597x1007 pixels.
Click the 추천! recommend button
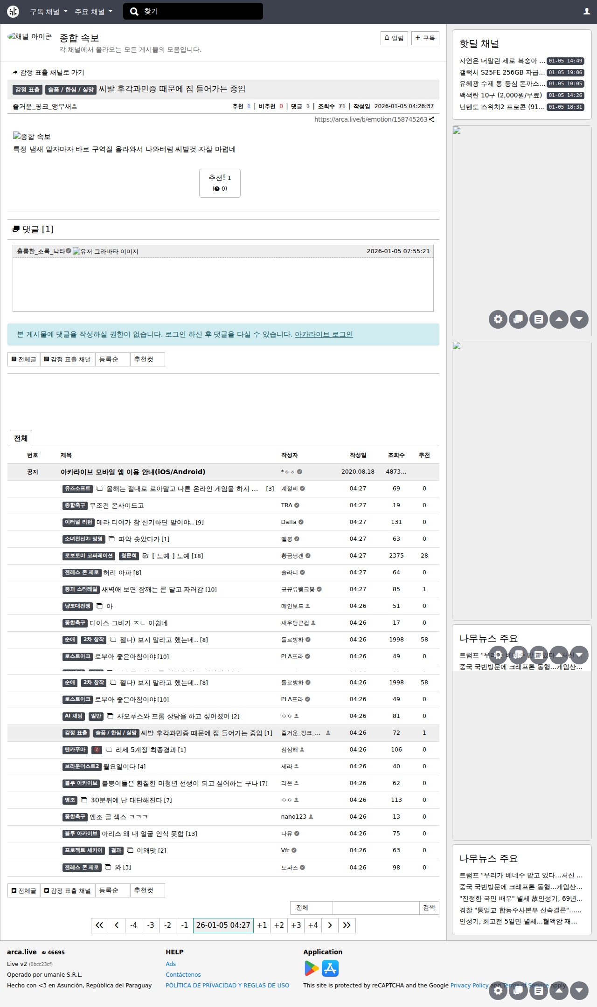[220, 183]
